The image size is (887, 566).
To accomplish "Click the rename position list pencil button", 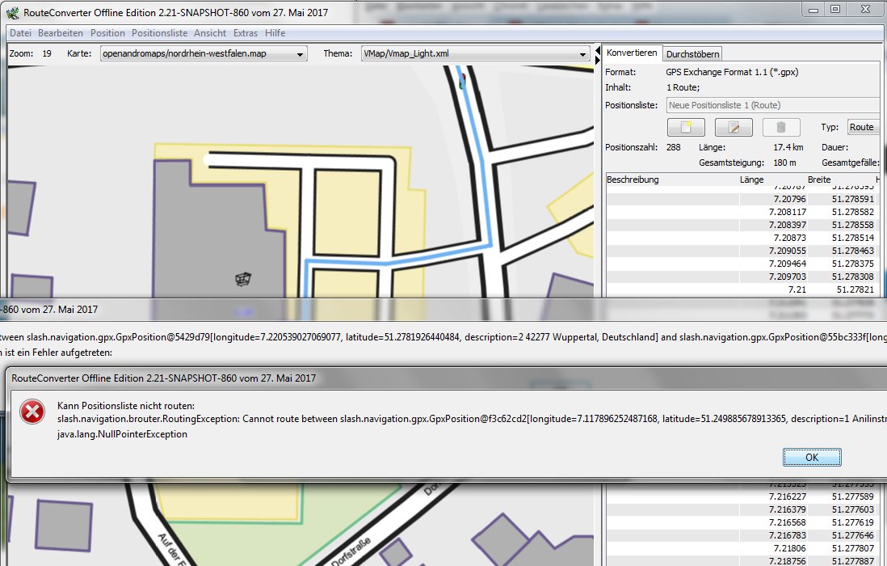I will pos(734,128).
